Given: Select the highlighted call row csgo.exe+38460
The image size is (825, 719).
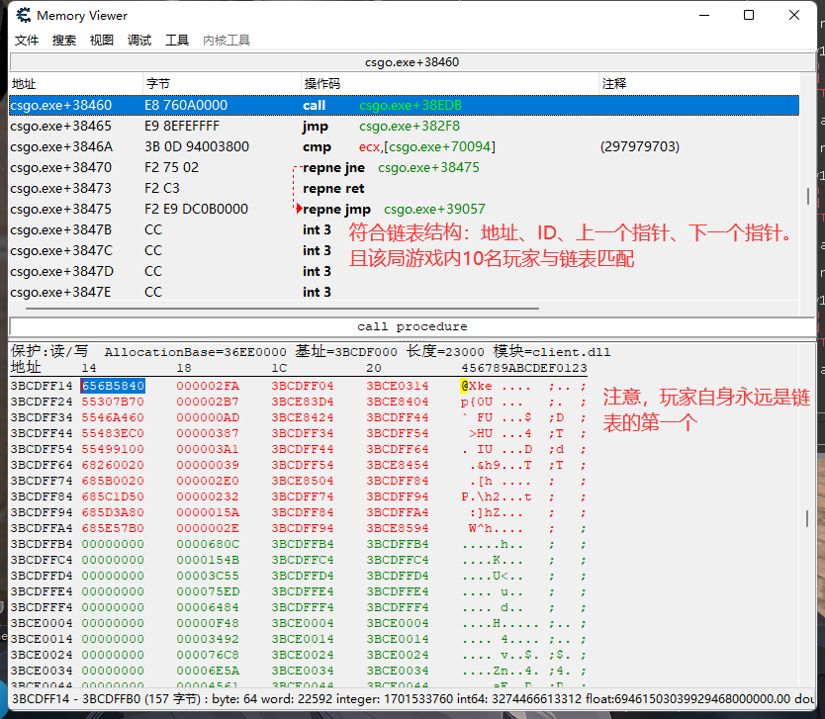Looking at the screenshot, I should tap(404, 105).
